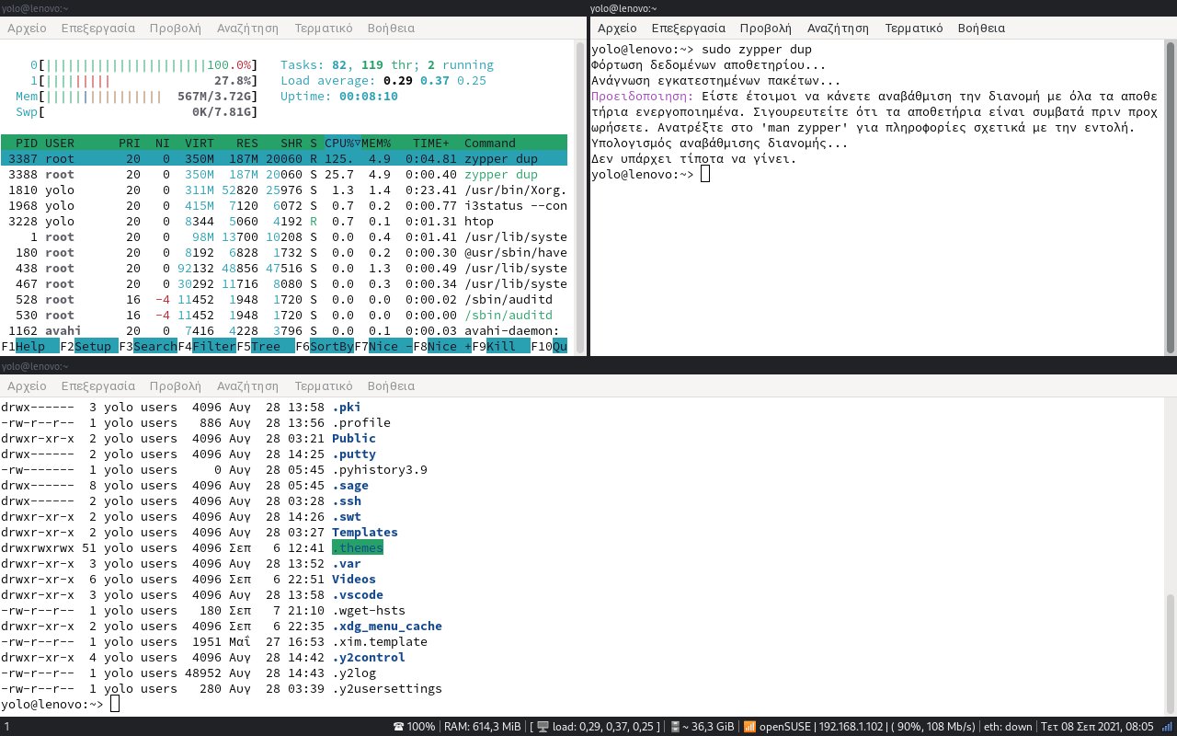Select workspace 1 in the i3 bar

(x=6, y=727)
